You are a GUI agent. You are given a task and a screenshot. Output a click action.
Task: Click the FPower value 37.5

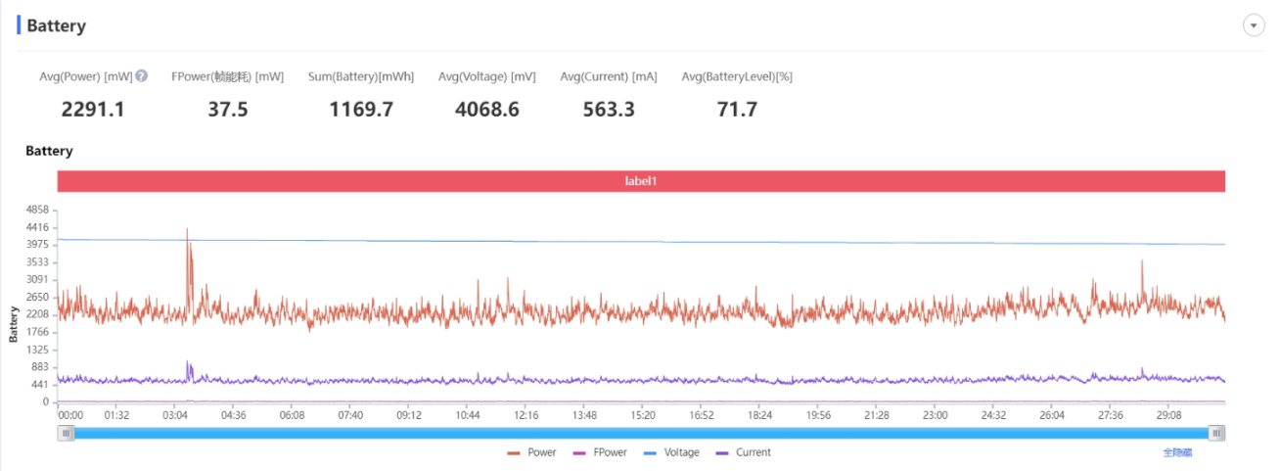click(x=227, y=110)
